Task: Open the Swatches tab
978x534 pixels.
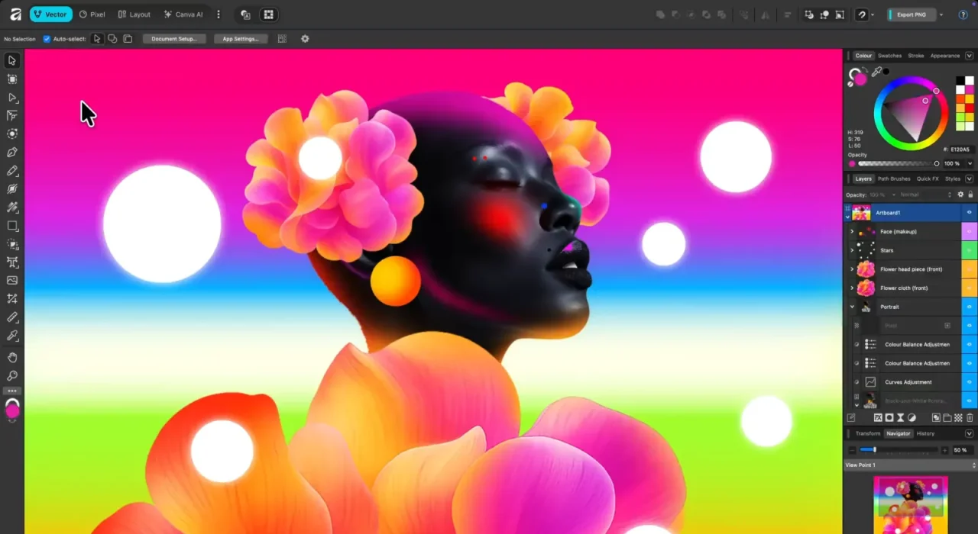Action: (889, 56)
